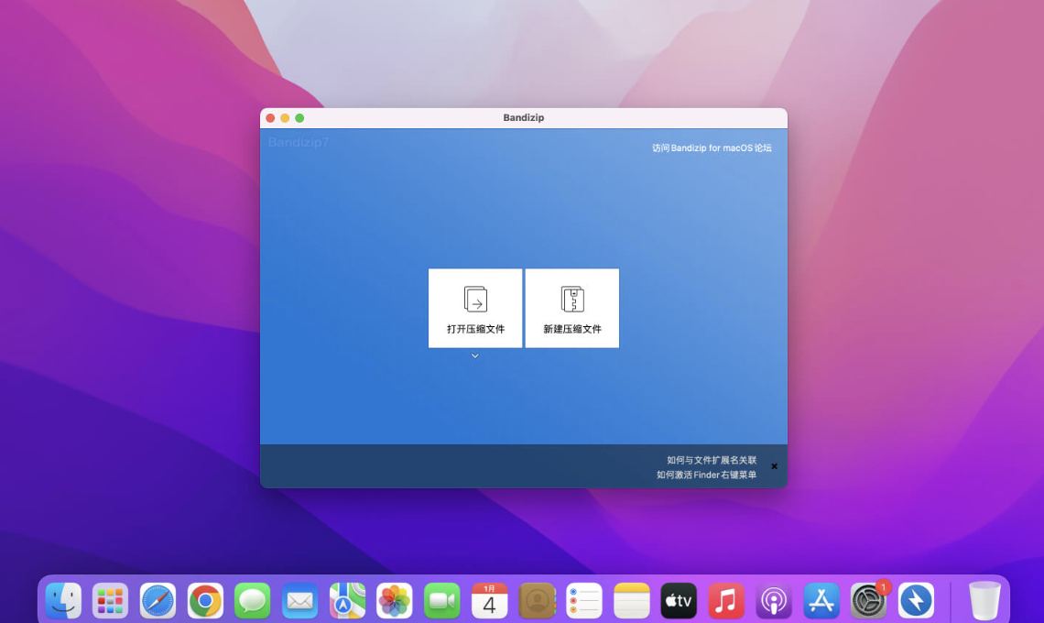This screenshot has height=623, width=1044.
Task: Click the 打开压缩文件 (open archive) tile
Action: (x=474, y=308)
